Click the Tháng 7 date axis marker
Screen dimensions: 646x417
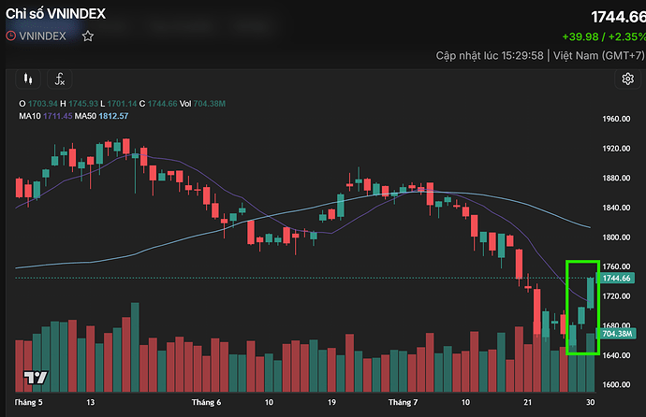coord(403,402)
